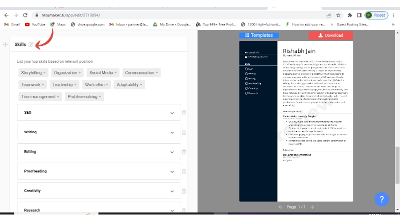The height and width of the screenshot is (224, 400).
Task: Click the edit pencil icon beside Skills
Action: [x=31, y=45]
